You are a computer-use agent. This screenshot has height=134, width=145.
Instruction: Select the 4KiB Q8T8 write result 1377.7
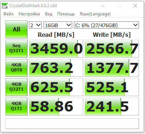coord(112,68)
